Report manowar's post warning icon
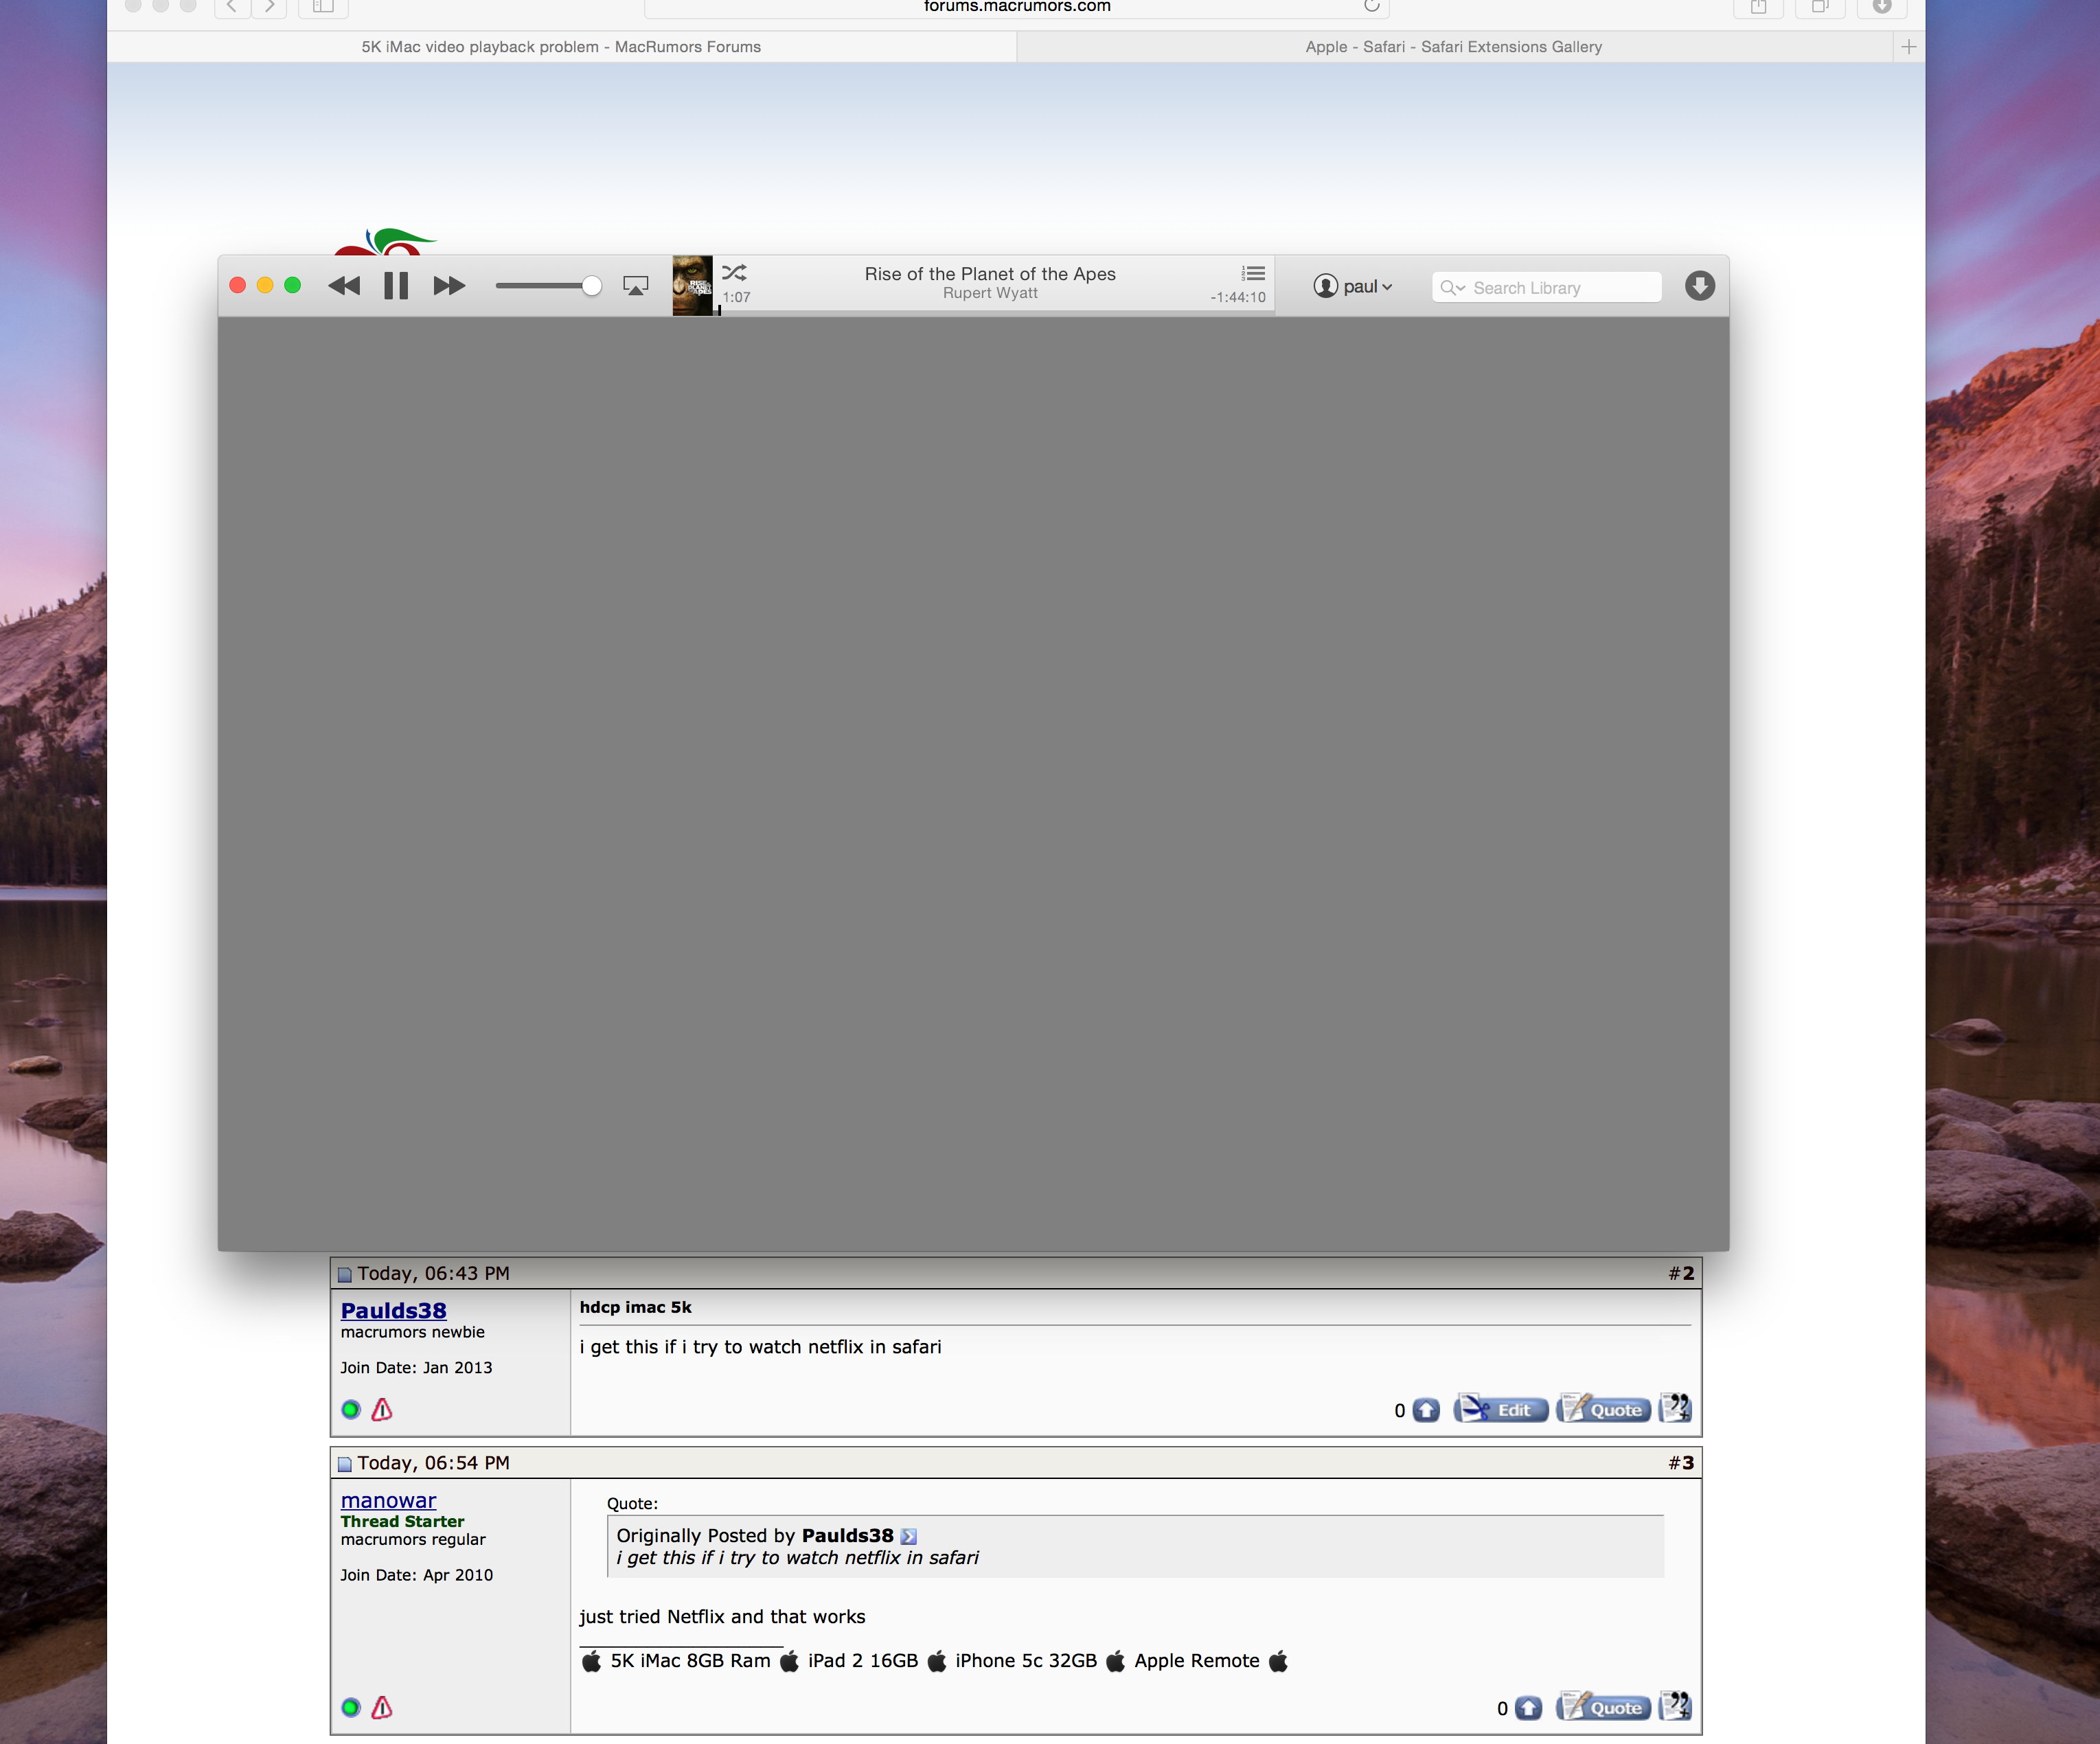The image size is (2100, 1744). pyautogui.click(x=382, y=1707)
